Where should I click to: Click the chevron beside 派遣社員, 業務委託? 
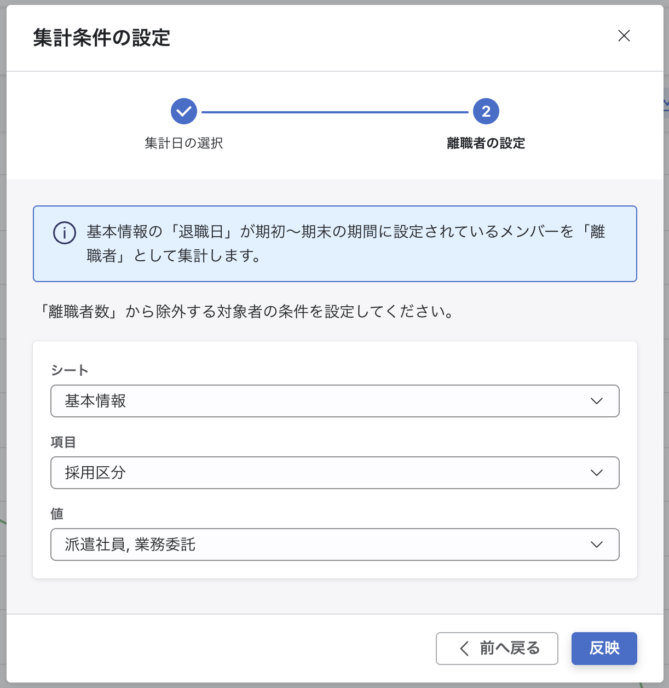(596, 544)
